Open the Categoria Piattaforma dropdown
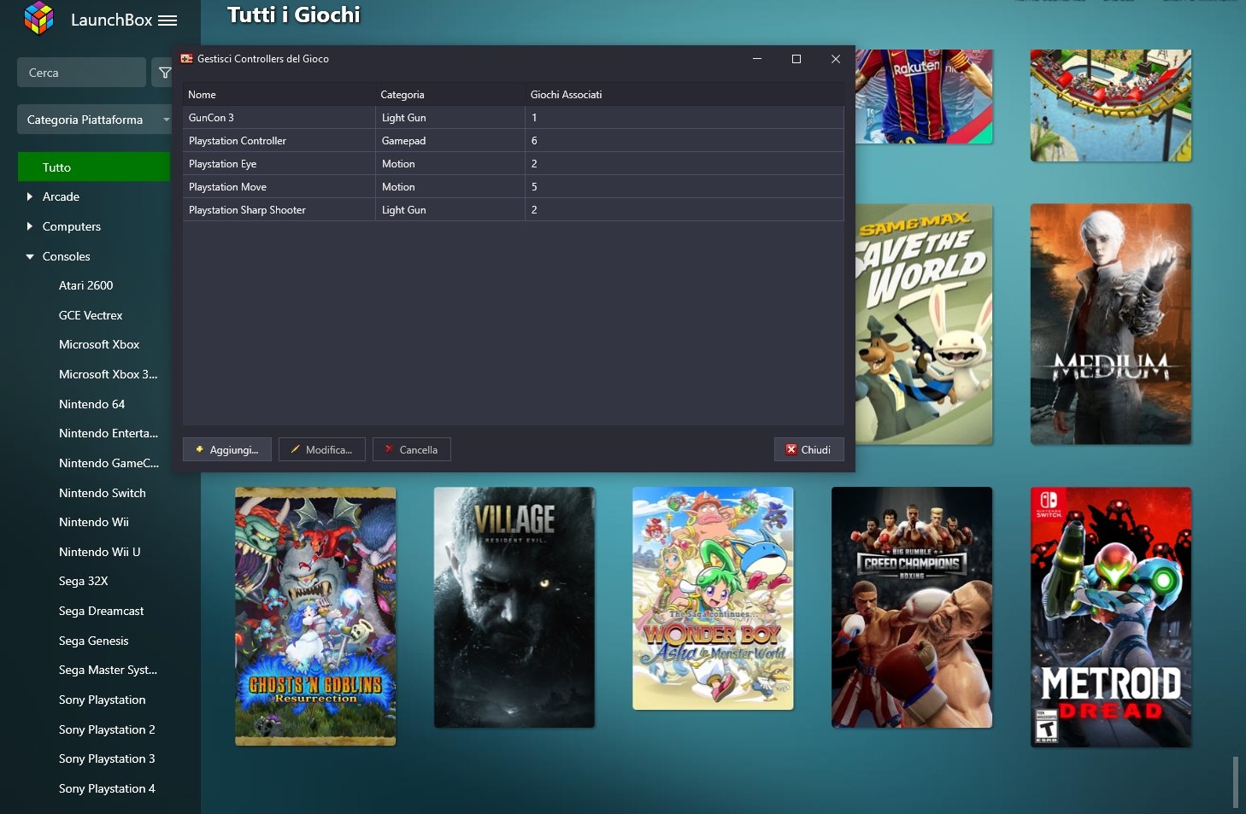Viewport: 1246px width, 814px height. tap(94, 120)
